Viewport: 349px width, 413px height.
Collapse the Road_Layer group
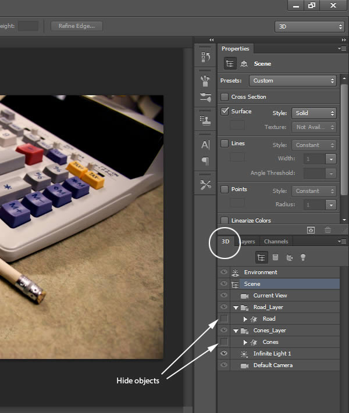click(x=236, y=307)
